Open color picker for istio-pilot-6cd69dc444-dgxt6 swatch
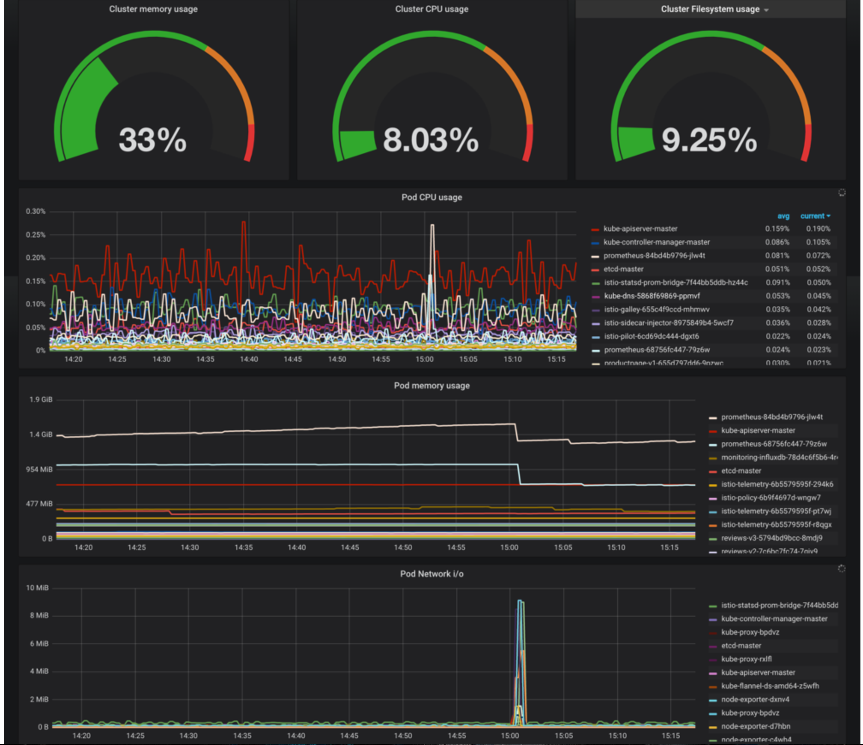863x745 pixels. 595,337
